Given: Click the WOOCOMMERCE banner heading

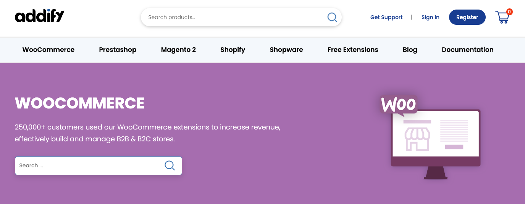Looking at the screenshot, I should click(80, 103).
